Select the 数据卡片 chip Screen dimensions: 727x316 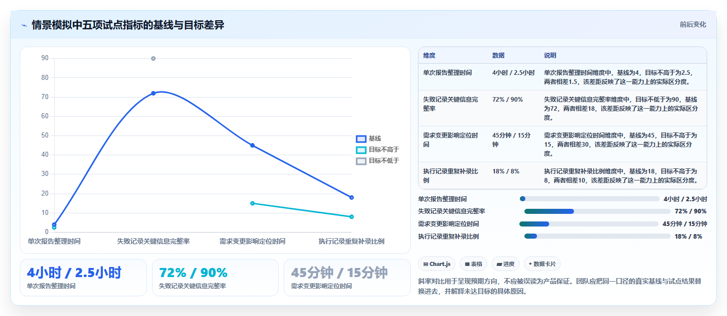tap(542, 264)
